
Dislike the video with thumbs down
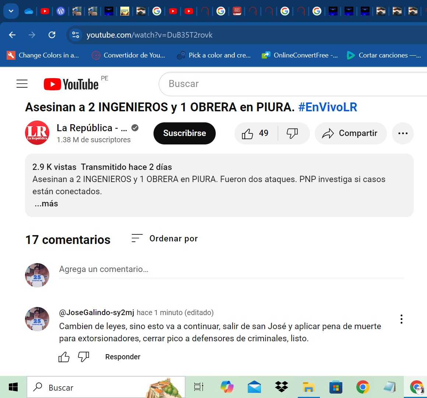tap(292, 133)
